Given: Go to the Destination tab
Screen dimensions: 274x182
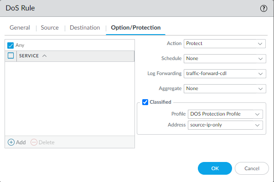Looking at the screenshot, I should [85, 28].
